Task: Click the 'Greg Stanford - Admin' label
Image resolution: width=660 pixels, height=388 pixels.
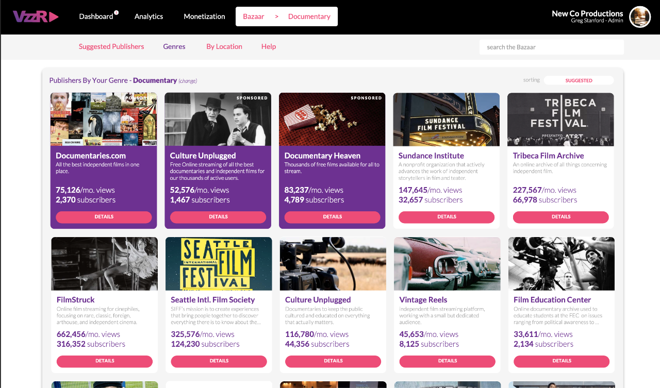Action: click(597, 21)
